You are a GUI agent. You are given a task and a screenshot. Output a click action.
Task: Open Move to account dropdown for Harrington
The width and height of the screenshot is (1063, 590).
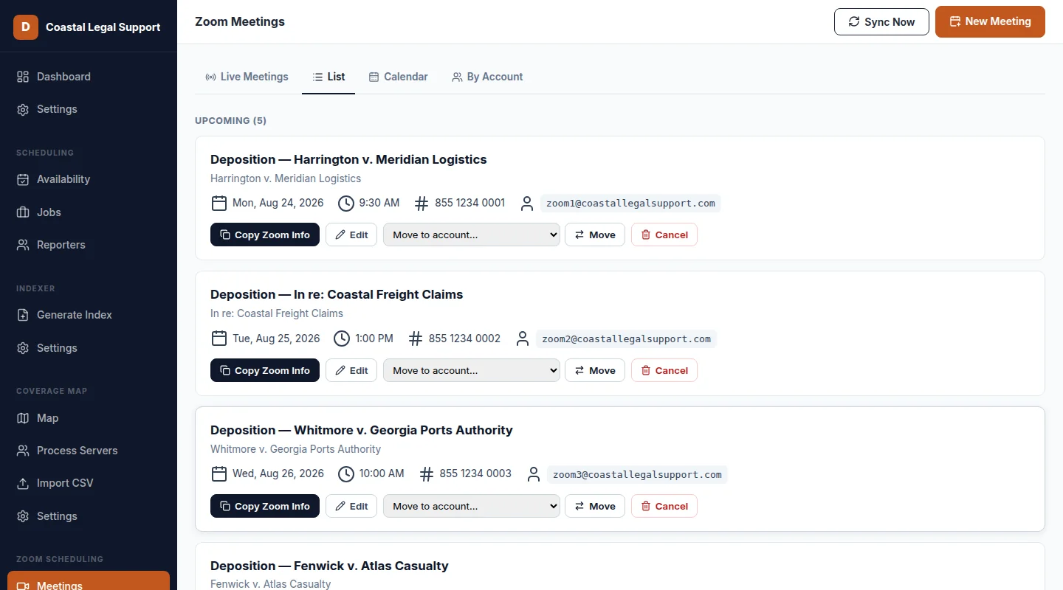471,235
